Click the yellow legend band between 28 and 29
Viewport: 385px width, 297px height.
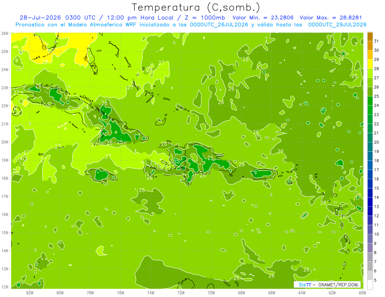click(x=370, y=64)
